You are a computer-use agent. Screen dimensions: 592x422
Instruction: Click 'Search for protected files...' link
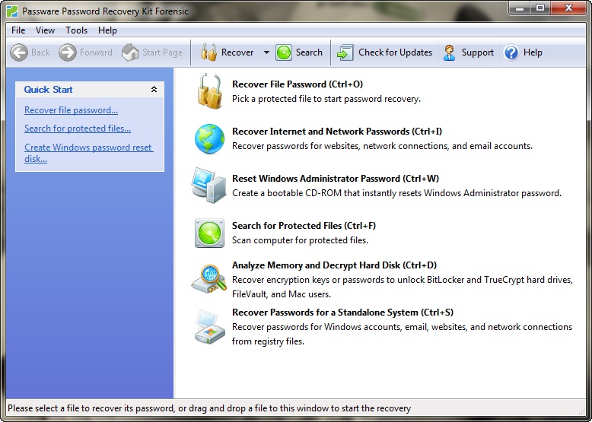(78, 129)
